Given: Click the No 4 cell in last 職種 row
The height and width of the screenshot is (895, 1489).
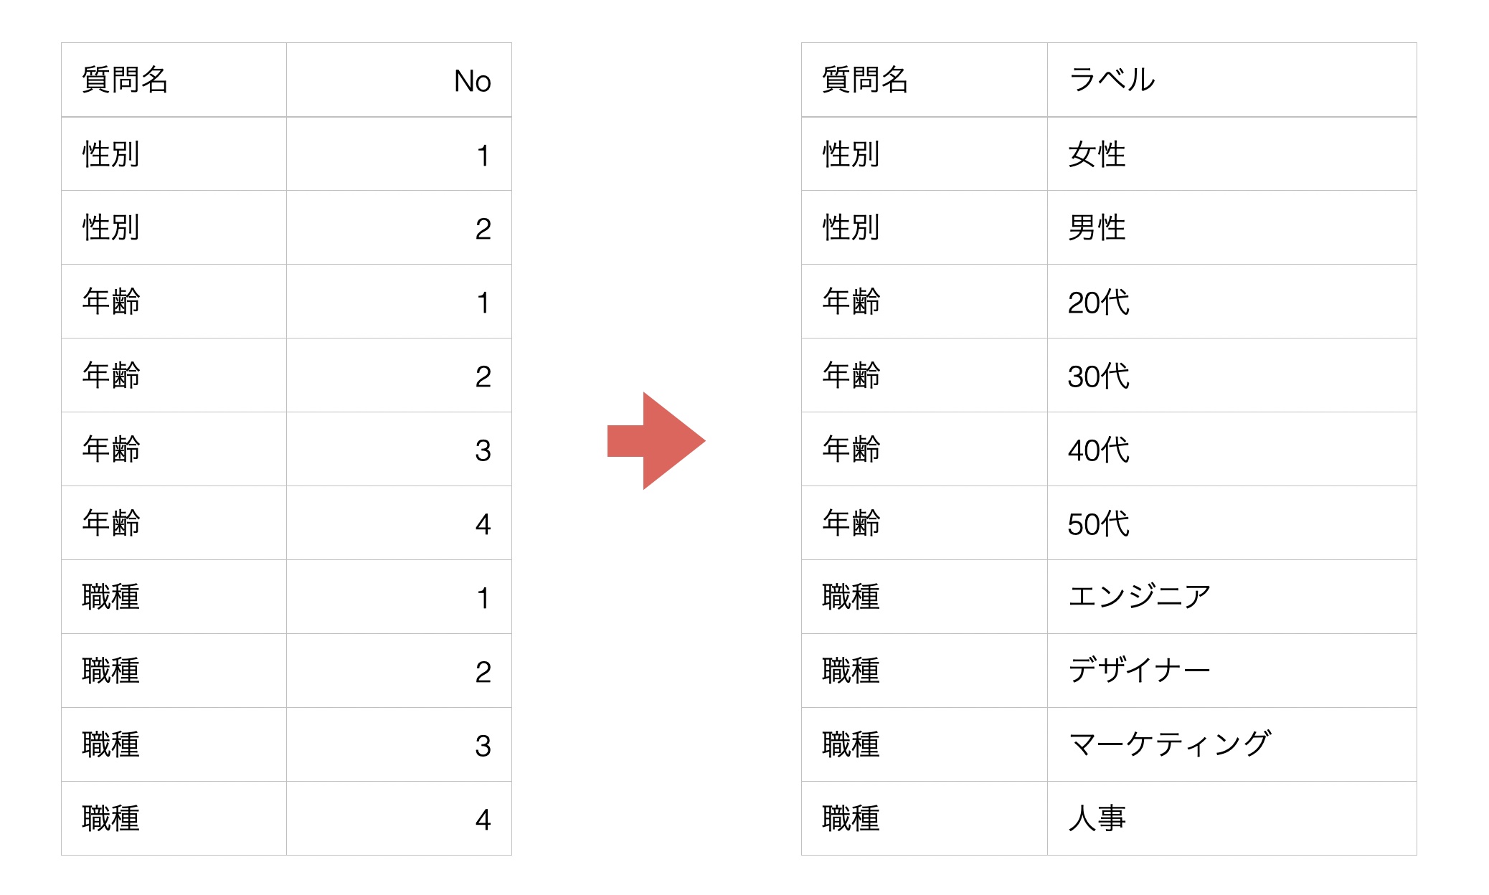Looking at the screenshot, I should pos(399,818).
